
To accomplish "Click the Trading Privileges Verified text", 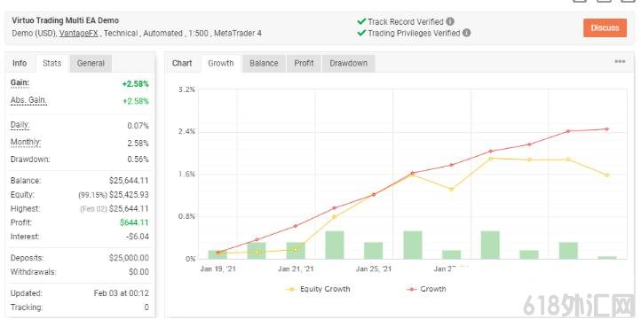I will coord(414,34).
